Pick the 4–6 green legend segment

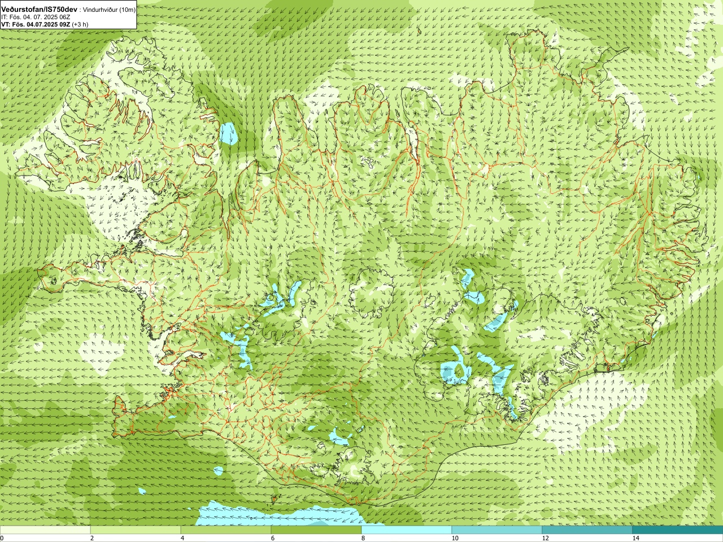226,530
